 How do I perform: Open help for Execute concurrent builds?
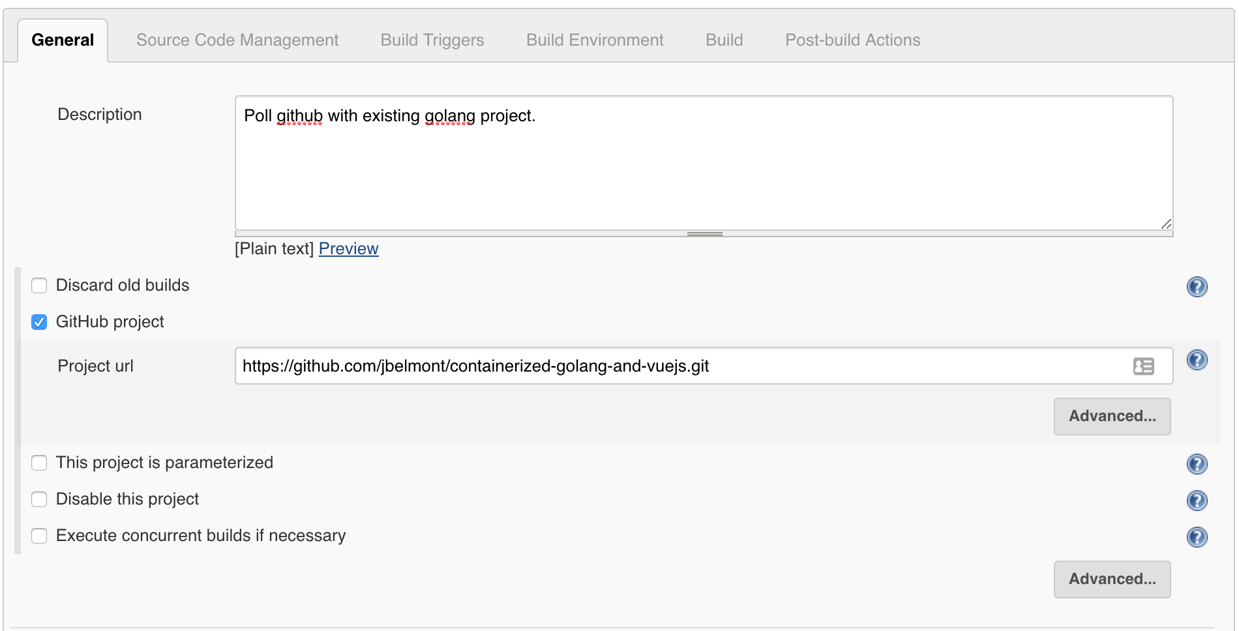[x=1197, y=537]
